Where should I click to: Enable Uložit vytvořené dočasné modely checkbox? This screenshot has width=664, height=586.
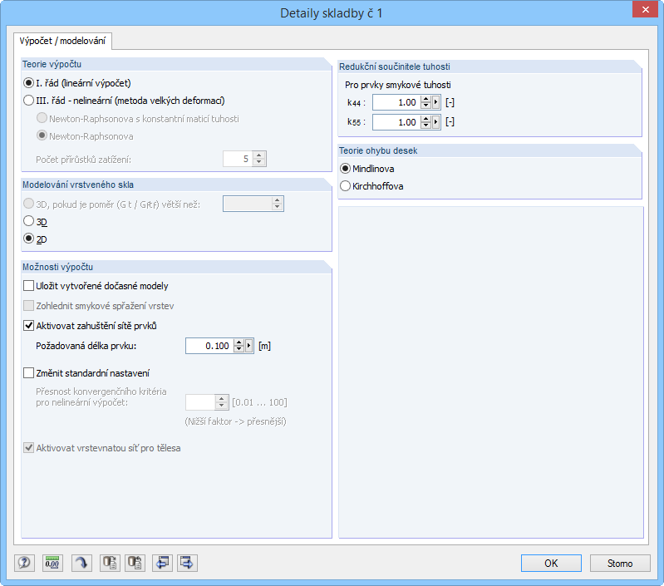coord(28,286)
